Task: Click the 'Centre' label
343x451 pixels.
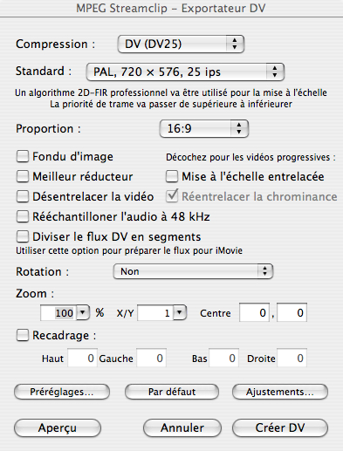Action: (x=216, y=313)
